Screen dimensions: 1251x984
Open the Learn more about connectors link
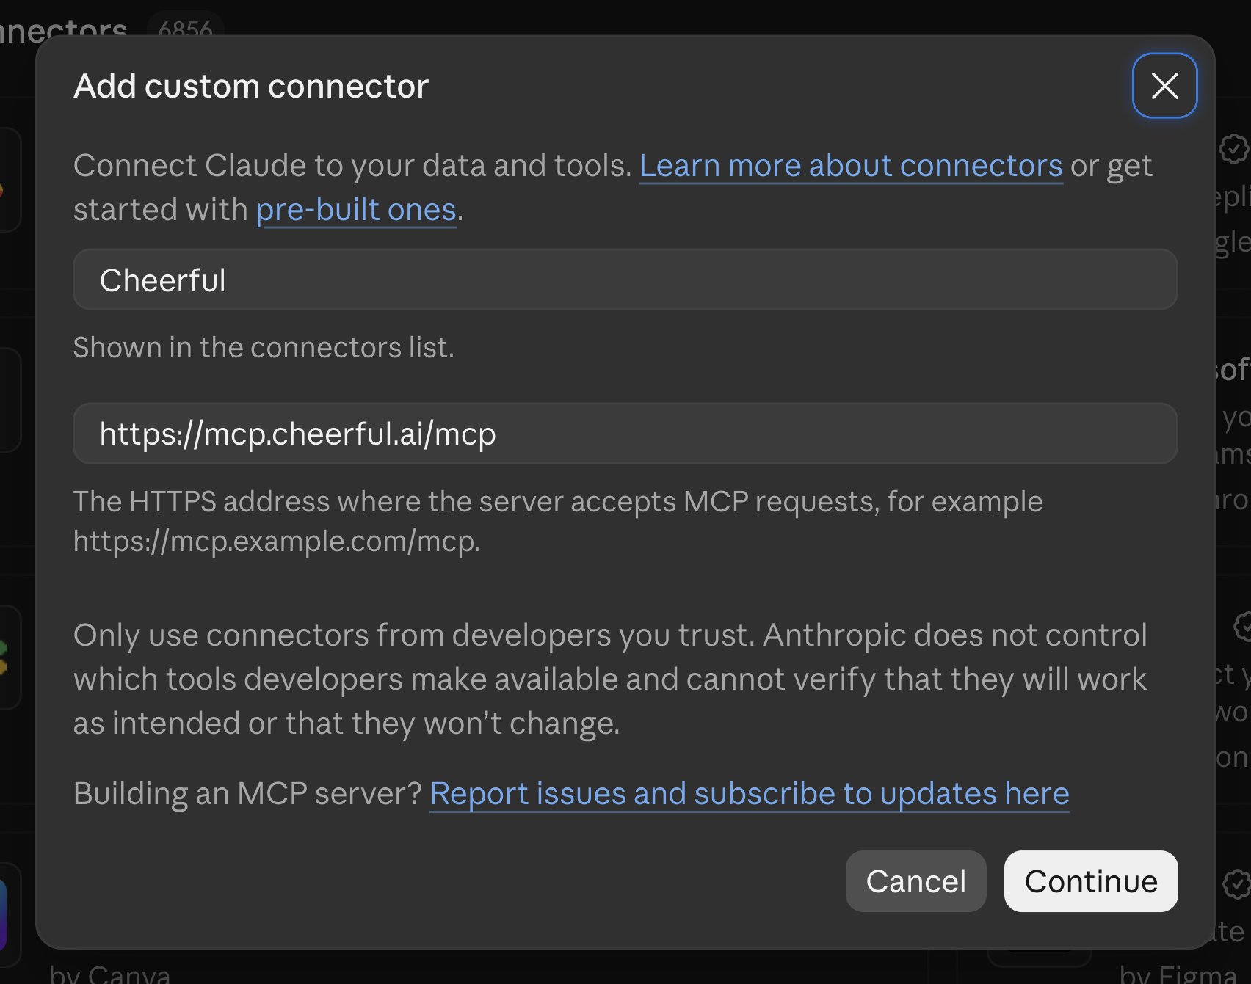click(x=851, y=166)
